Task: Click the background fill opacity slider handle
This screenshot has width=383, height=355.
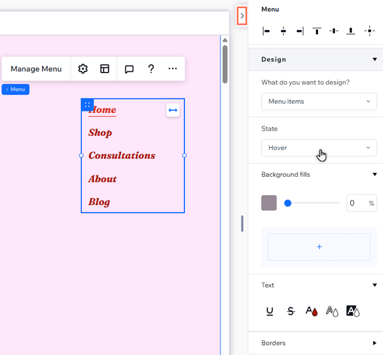Action: 288,203
